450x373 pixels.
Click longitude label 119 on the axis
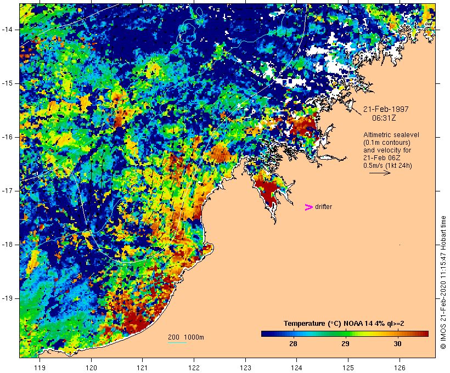click(x=40, y=368)
